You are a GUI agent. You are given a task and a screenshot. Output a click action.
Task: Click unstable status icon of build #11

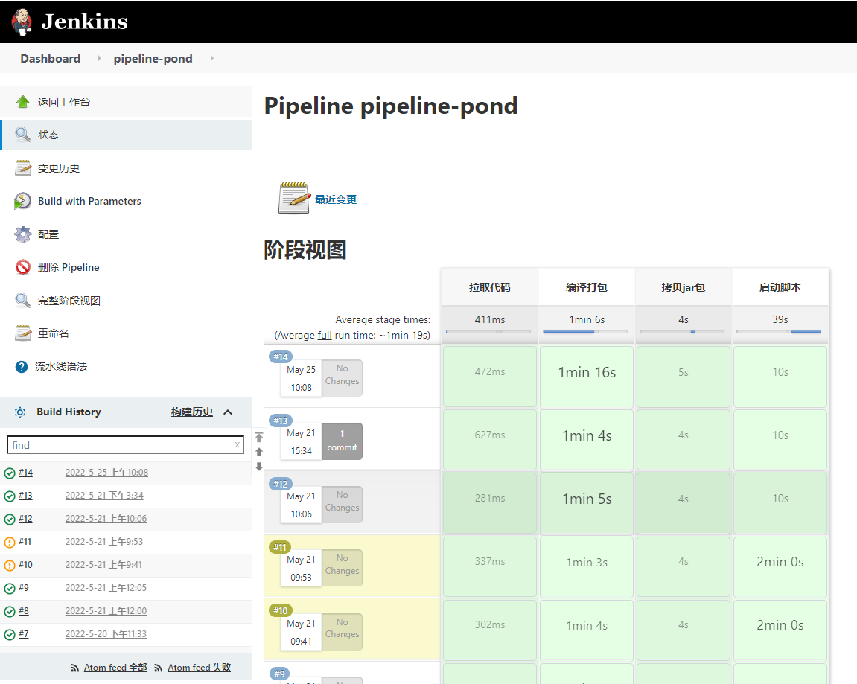[9, 543]
